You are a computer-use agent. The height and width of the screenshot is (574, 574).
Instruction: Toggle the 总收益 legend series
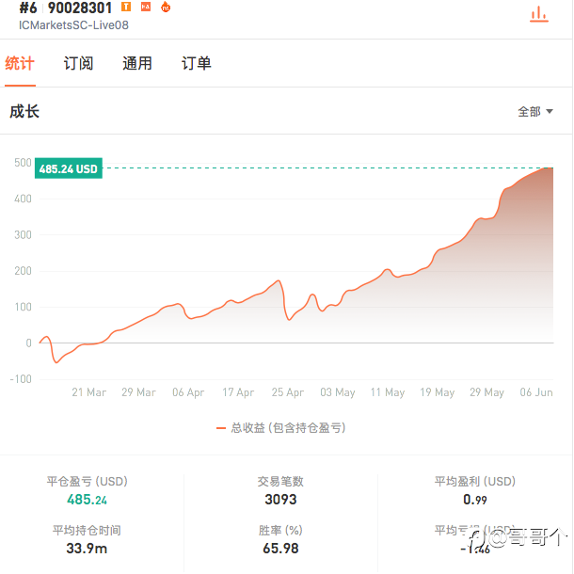[280, 427]
